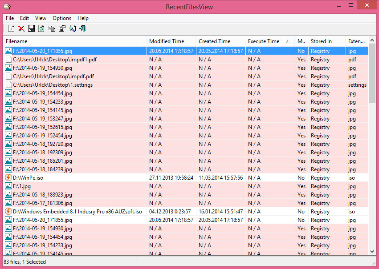The width and height of the screenshot is (379, 269).
Task: Select row C:\Users\Urlck\Desktop\1.settings
Action: (x=186, y=84)
